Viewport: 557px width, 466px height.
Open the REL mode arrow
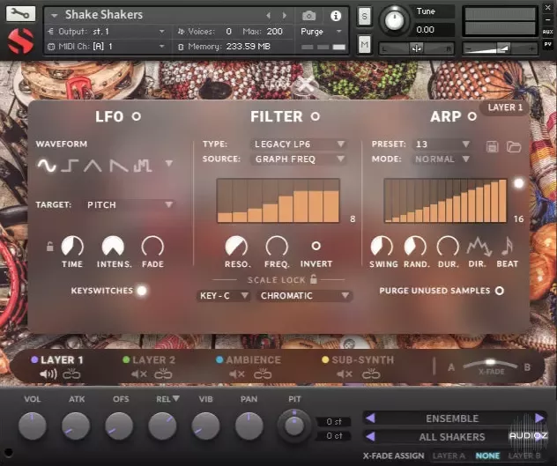pyautogui.click(x=176, y=398)
